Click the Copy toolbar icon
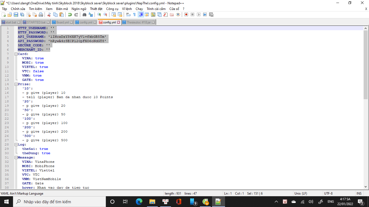This screenshot has width=369, height=207. coord(55,15)
